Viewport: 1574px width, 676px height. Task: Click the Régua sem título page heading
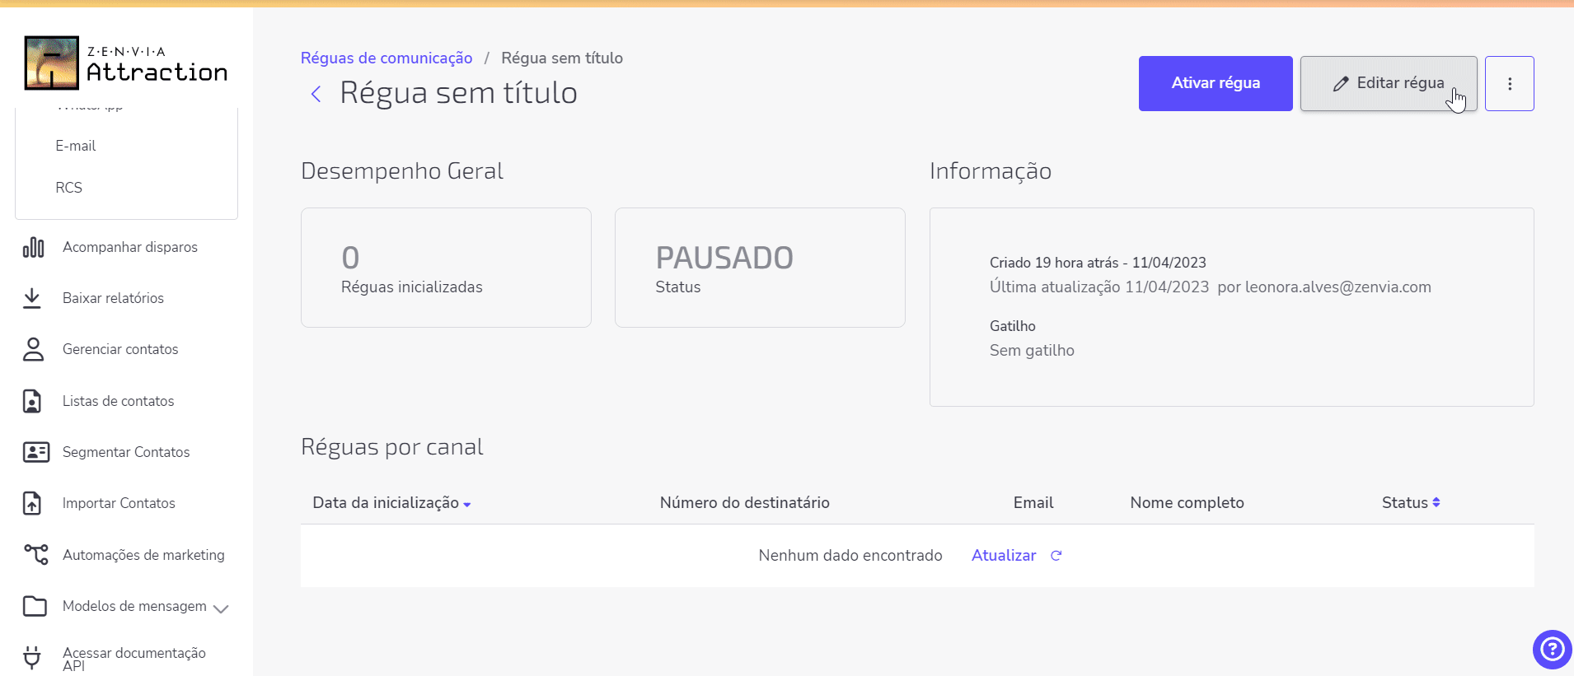click(458, 93)
